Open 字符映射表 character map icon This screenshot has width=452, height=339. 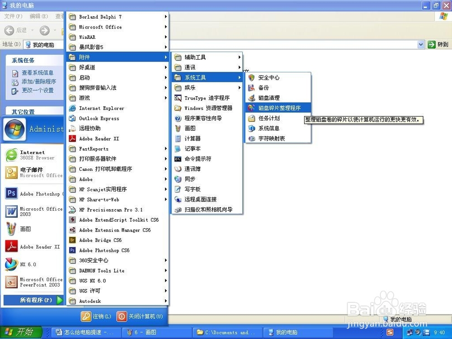point(252,138)
